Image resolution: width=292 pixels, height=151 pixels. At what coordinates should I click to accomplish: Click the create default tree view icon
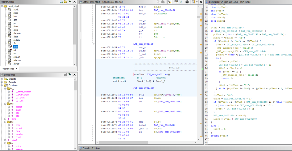pyautogui.click(x=61, y=2)
